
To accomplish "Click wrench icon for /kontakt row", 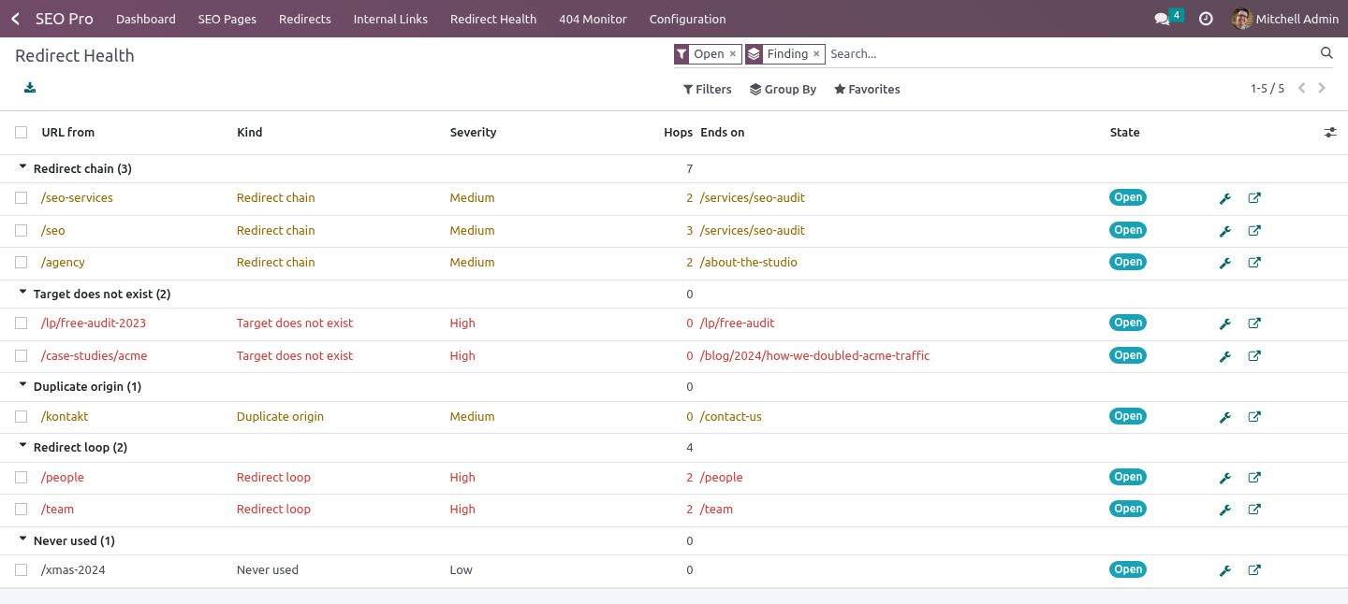I will click(1224, 417).
